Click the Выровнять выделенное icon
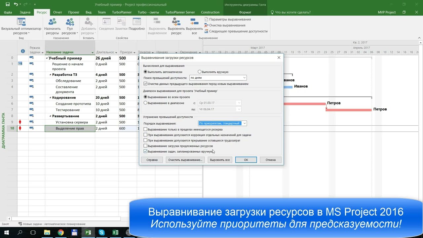 click(x=157, y=22)
